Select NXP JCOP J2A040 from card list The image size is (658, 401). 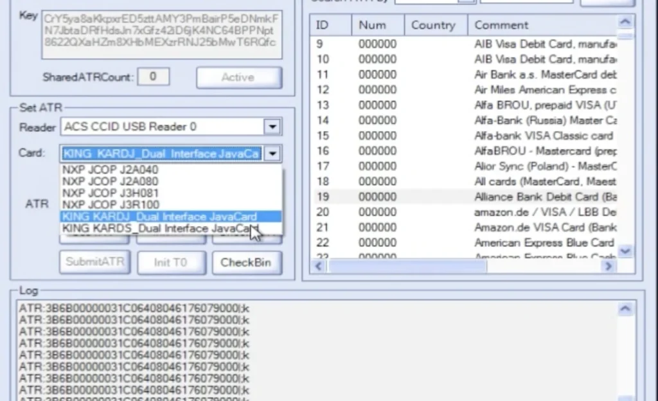pyautogui.click(x=171, y=170)
